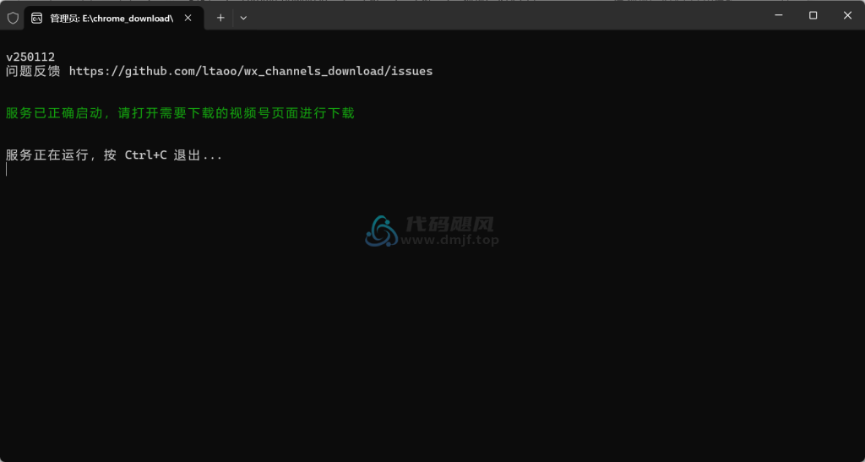Expand the new tab profile dropdown arrow

pos(243,19)
